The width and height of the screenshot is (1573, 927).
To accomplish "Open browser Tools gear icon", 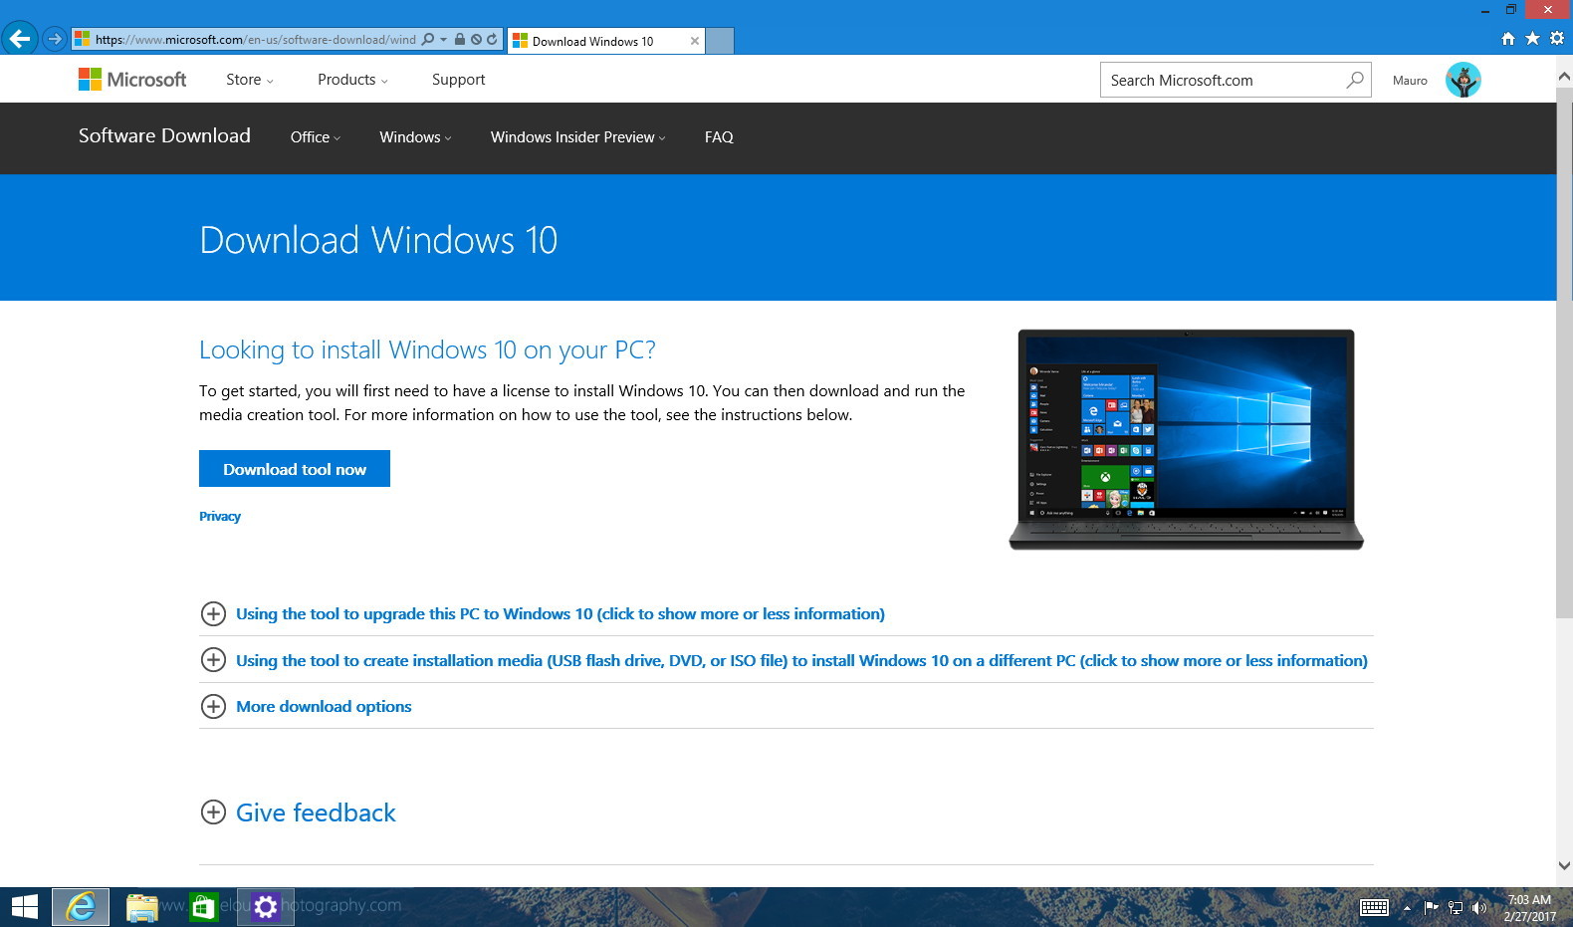I will pos(1557,38).
